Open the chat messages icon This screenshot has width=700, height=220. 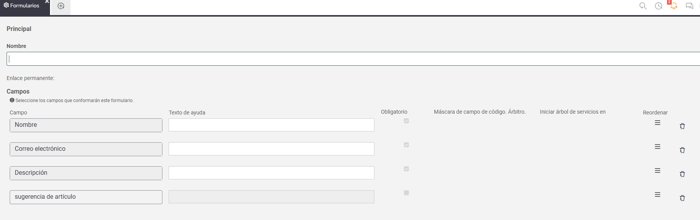[690, 6]
